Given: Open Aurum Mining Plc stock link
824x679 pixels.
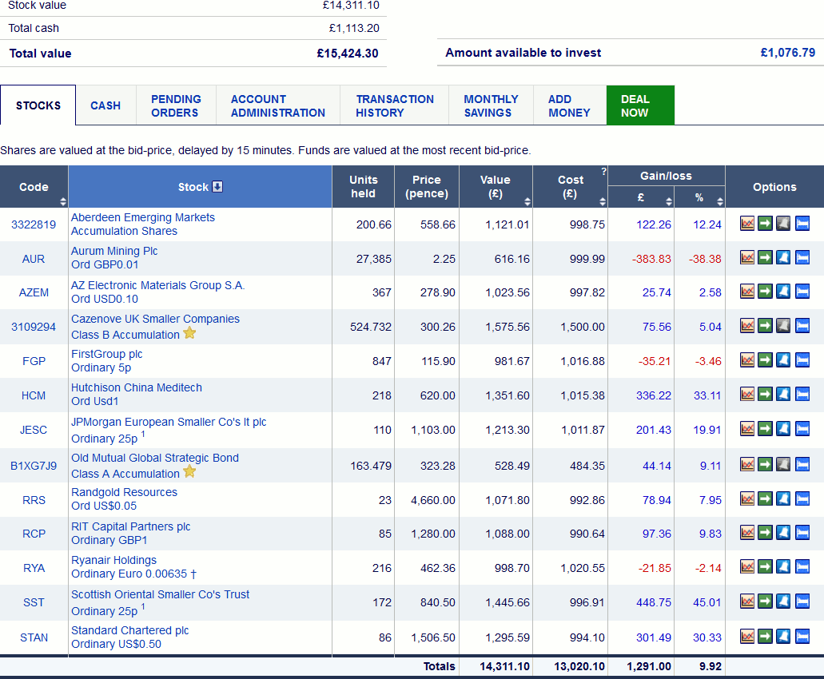Looking at the screenshot, I should (114, 258).
